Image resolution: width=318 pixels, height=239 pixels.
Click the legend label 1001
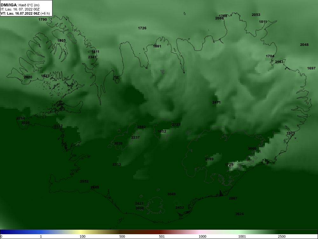242,236
